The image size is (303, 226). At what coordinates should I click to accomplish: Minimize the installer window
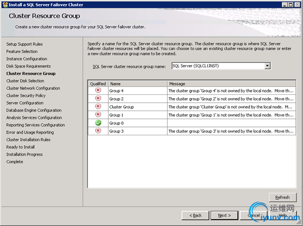tap(284, 5)
